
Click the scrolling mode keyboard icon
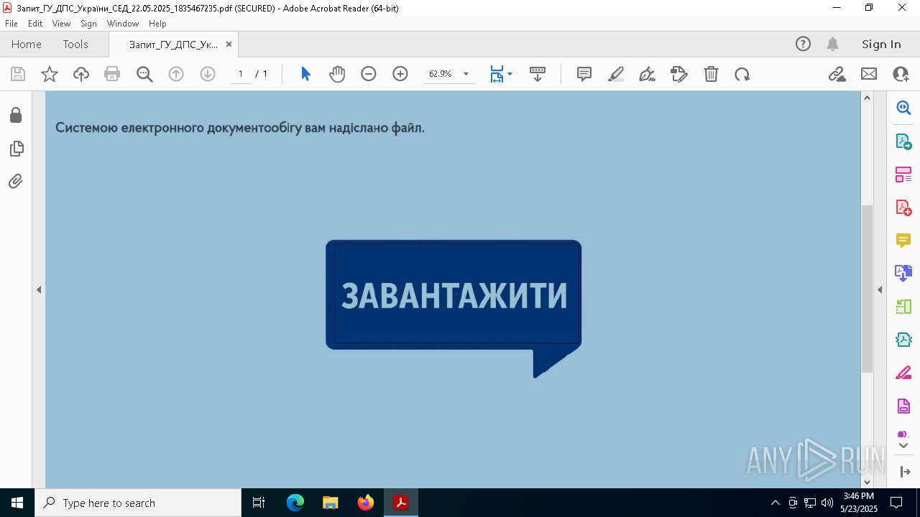pos(538,74)
